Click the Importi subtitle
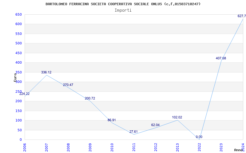 pyautogui.click(x=123, y=10)
